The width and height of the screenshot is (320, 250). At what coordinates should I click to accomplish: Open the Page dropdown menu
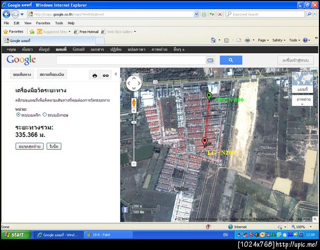263,40
